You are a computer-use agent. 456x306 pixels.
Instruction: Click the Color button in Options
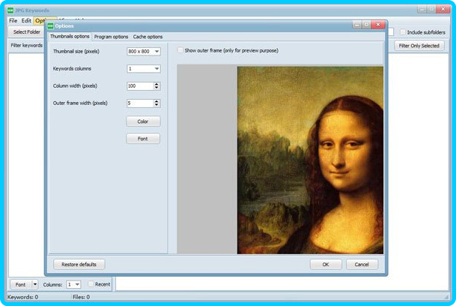pyautogui.click(x=143, y=121)
